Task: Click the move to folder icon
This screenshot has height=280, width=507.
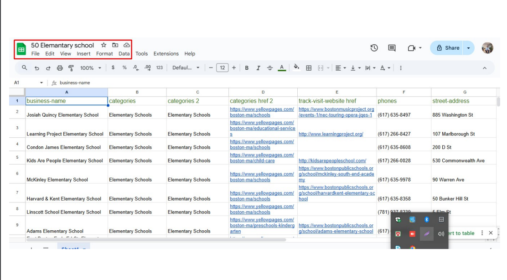Action: pos(115,45)
